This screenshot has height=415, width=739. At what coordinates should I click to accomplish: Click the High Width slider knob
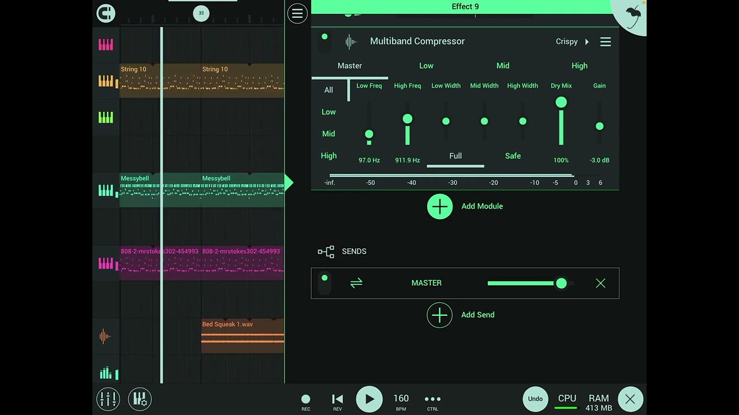(x=522, y=121)
